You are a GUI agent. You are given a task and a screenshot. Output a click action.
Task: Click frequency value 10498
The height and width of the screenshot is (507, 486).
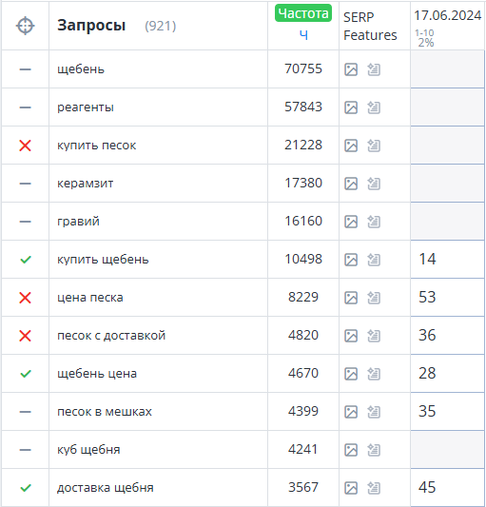click(x=303, y=259)
